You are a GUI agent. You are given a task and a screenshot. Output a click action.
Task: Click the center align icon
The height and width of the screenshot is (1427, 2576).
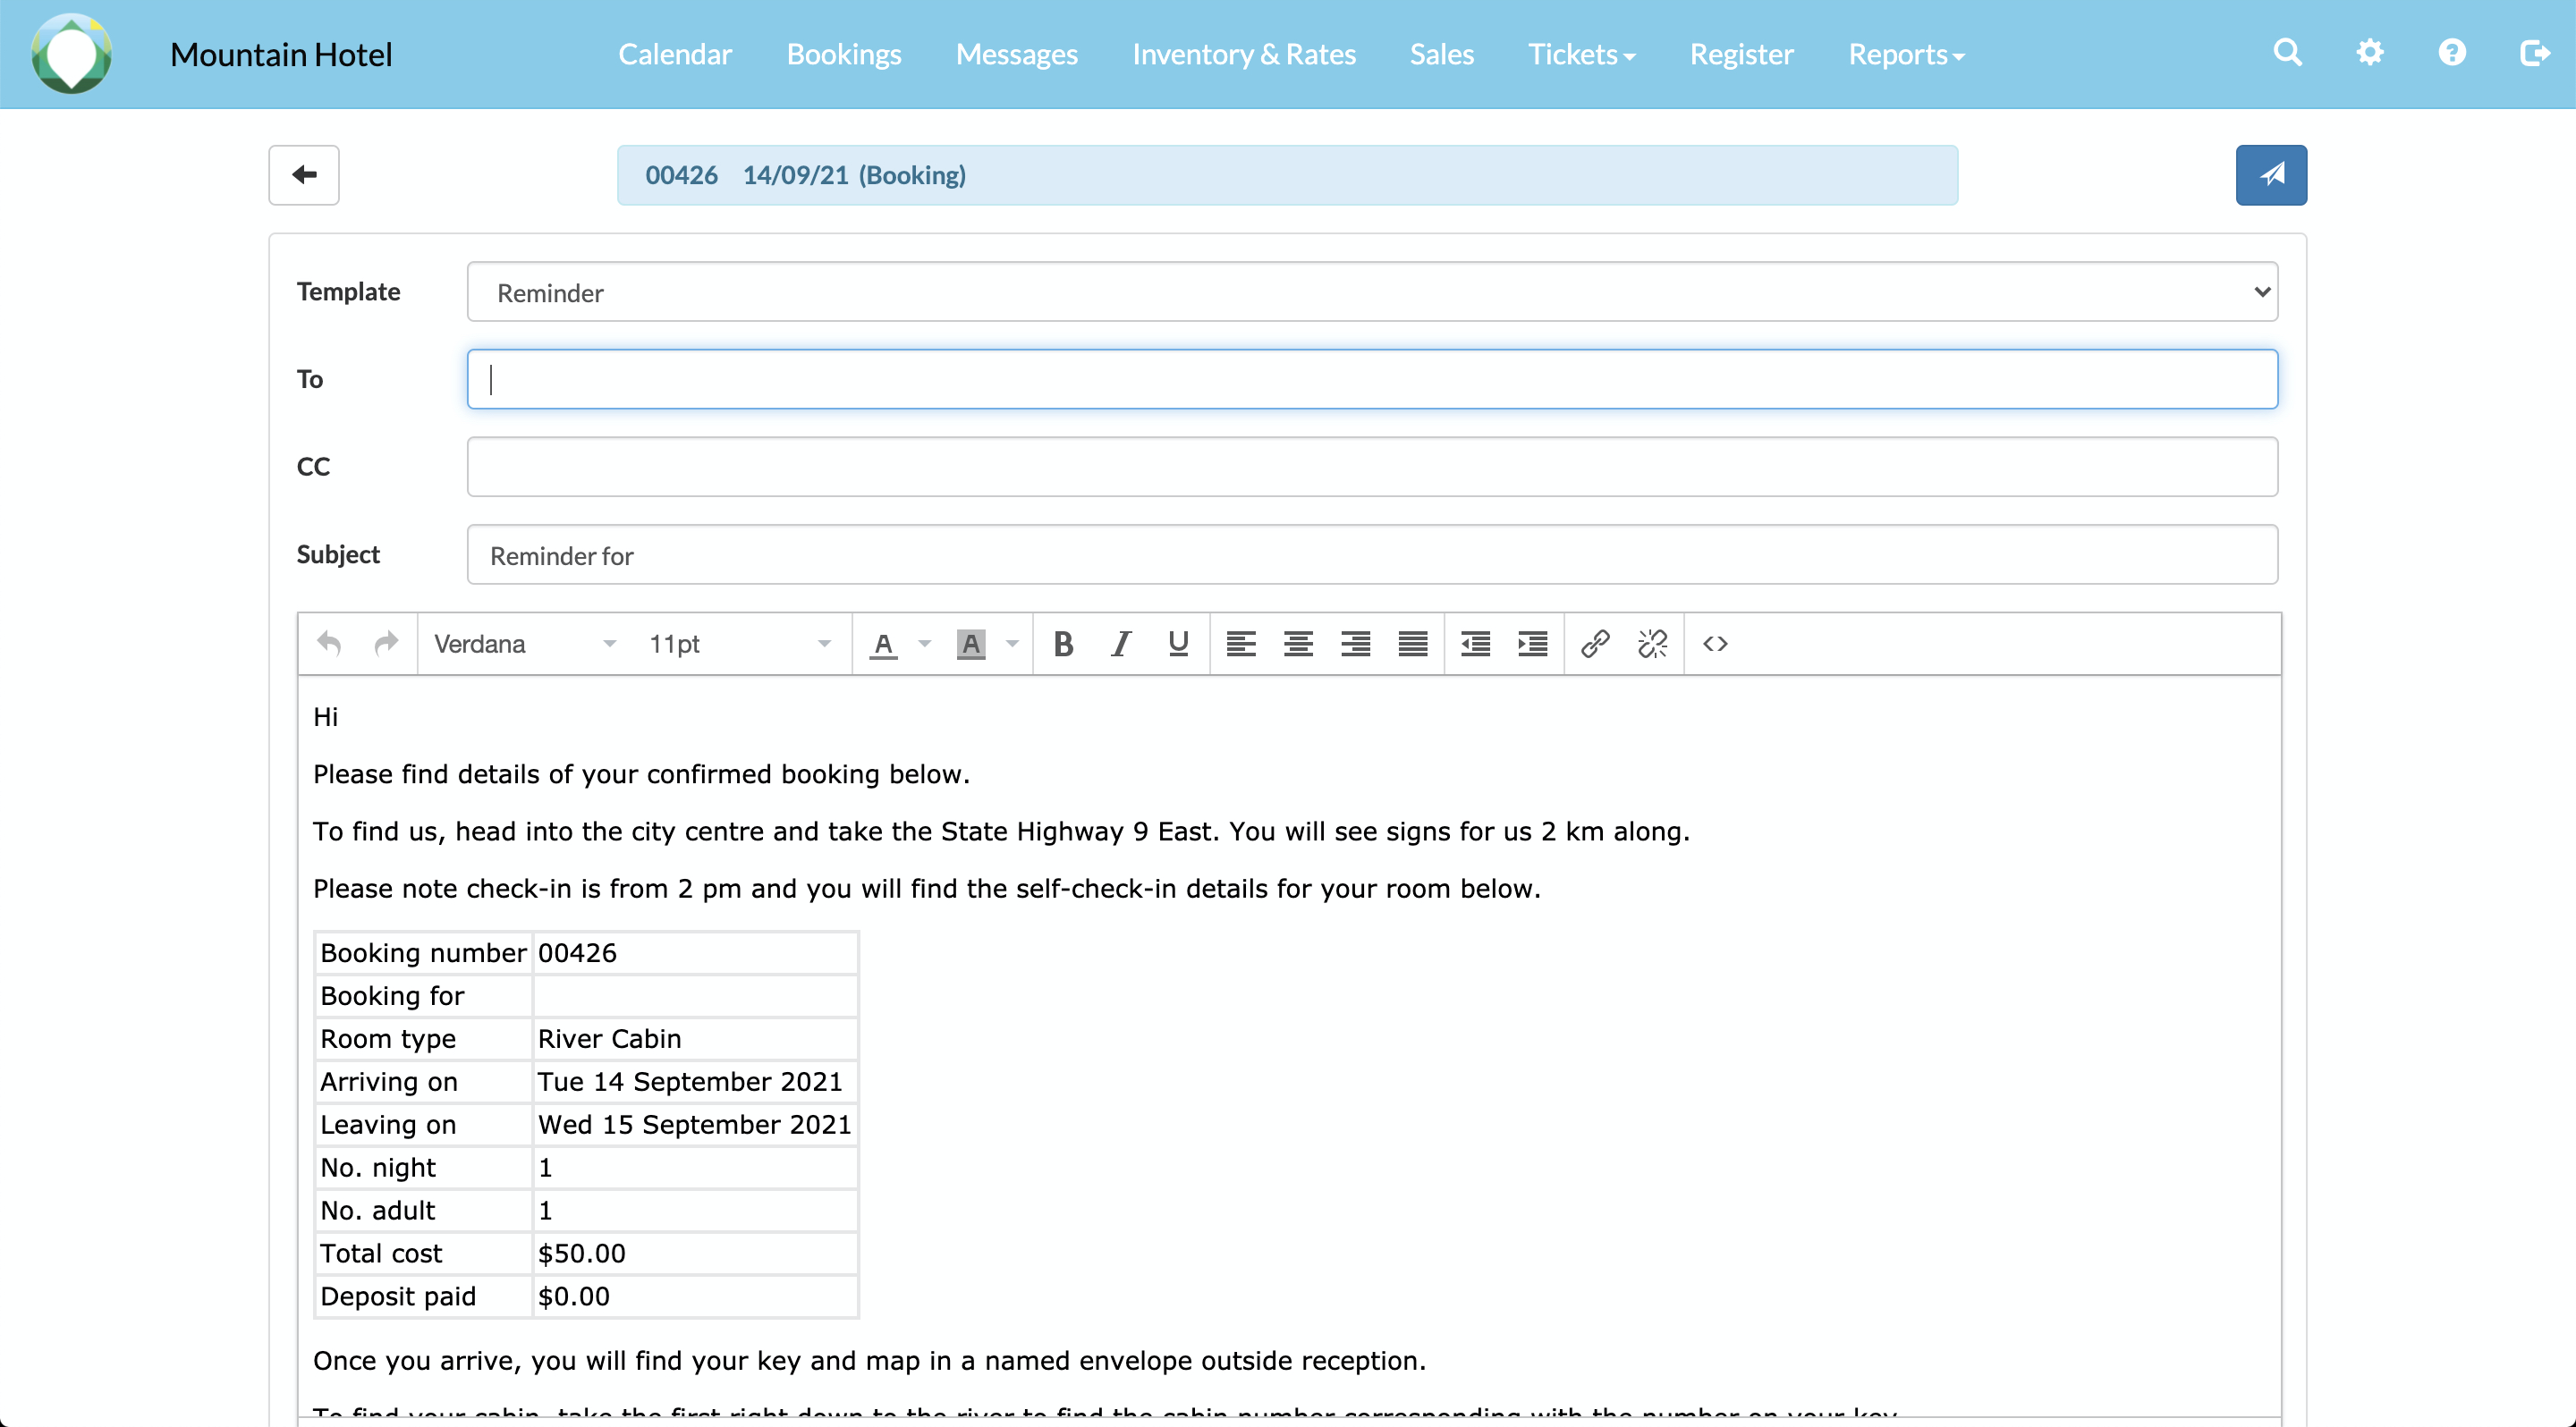click(x=1298, y=644)
